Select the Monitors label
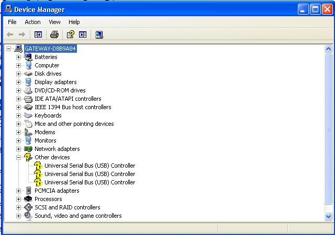335x235 pixels. (x=46, y=140)
